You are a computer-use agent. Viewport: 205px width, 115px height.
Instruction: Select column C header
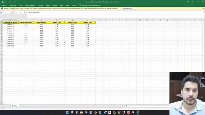[x=41, y=20]
